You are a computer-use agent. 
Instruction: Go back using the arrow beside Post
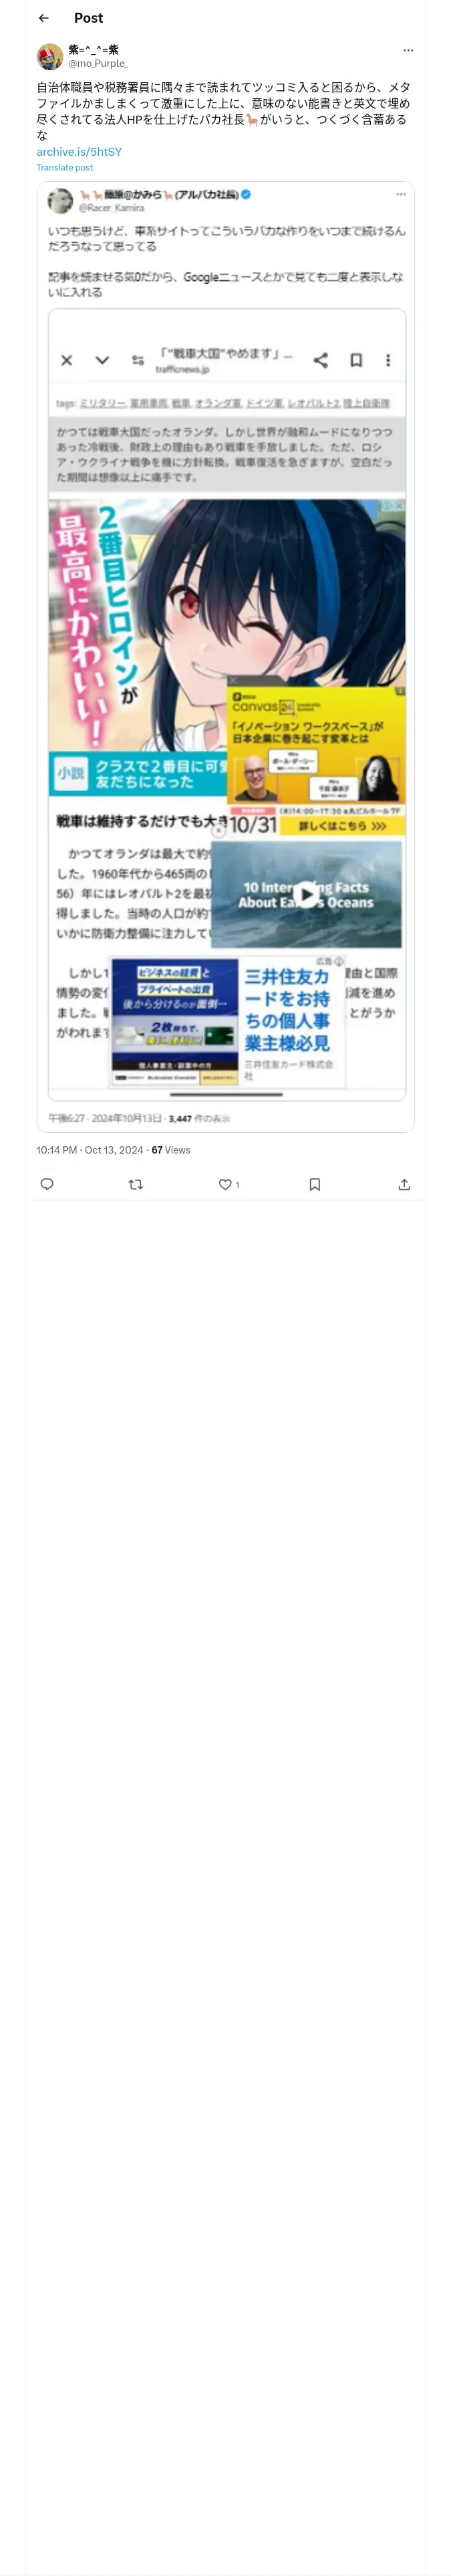point(44,18)
